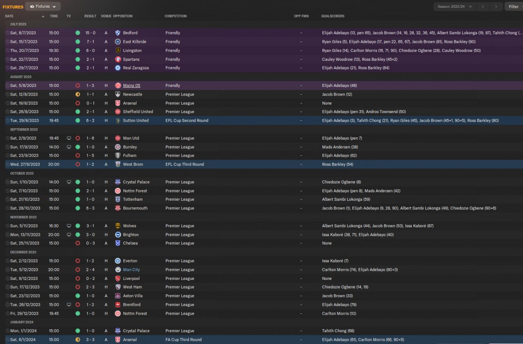This screenshot has height=344, width=523.
Task: Click the Newcastle club badge
Action: point(118,94)
